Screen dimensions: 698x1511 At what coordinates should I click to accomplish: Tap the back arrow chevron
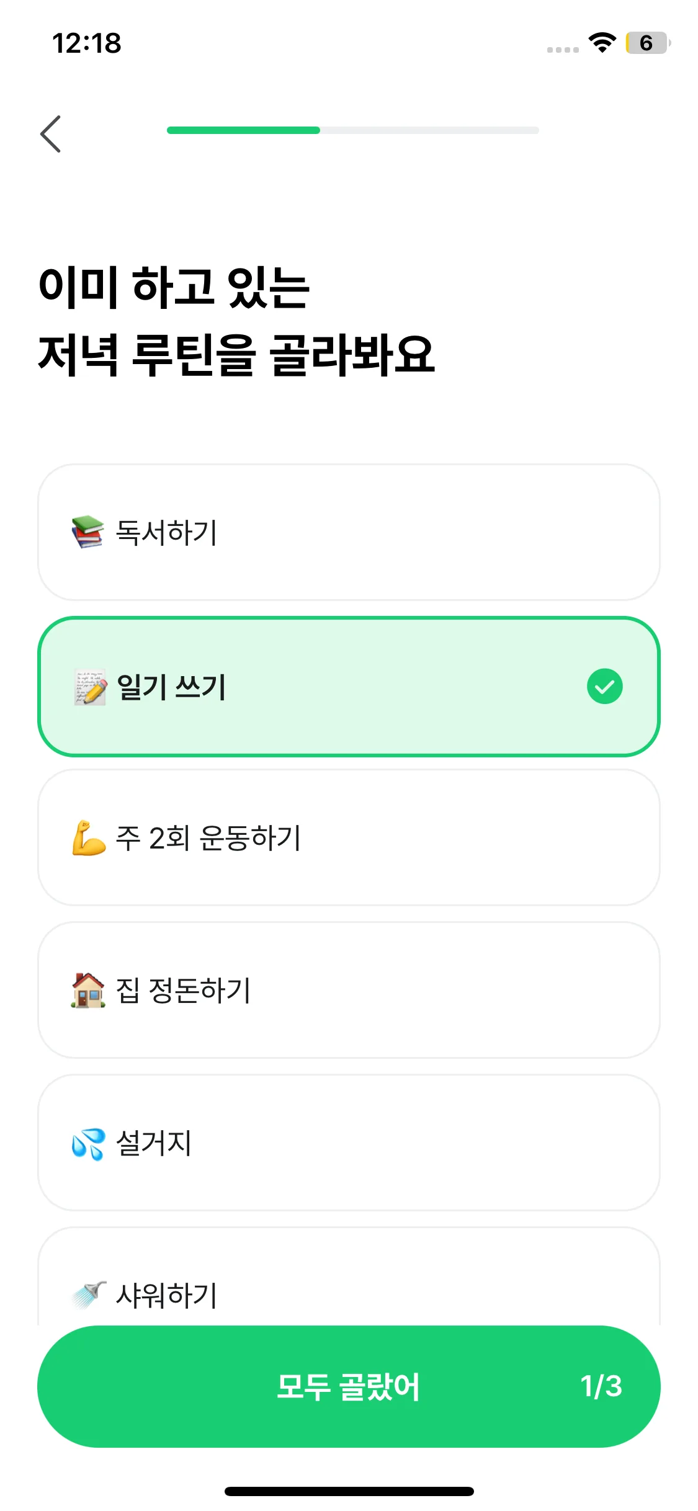point(51,133)
